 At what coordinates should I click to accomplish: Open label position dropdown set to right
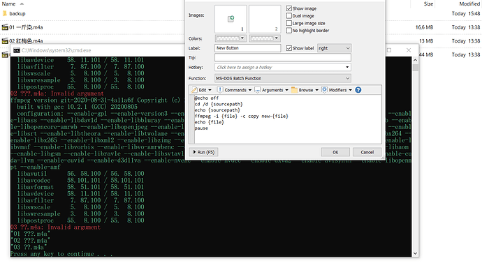coord(334,48)
